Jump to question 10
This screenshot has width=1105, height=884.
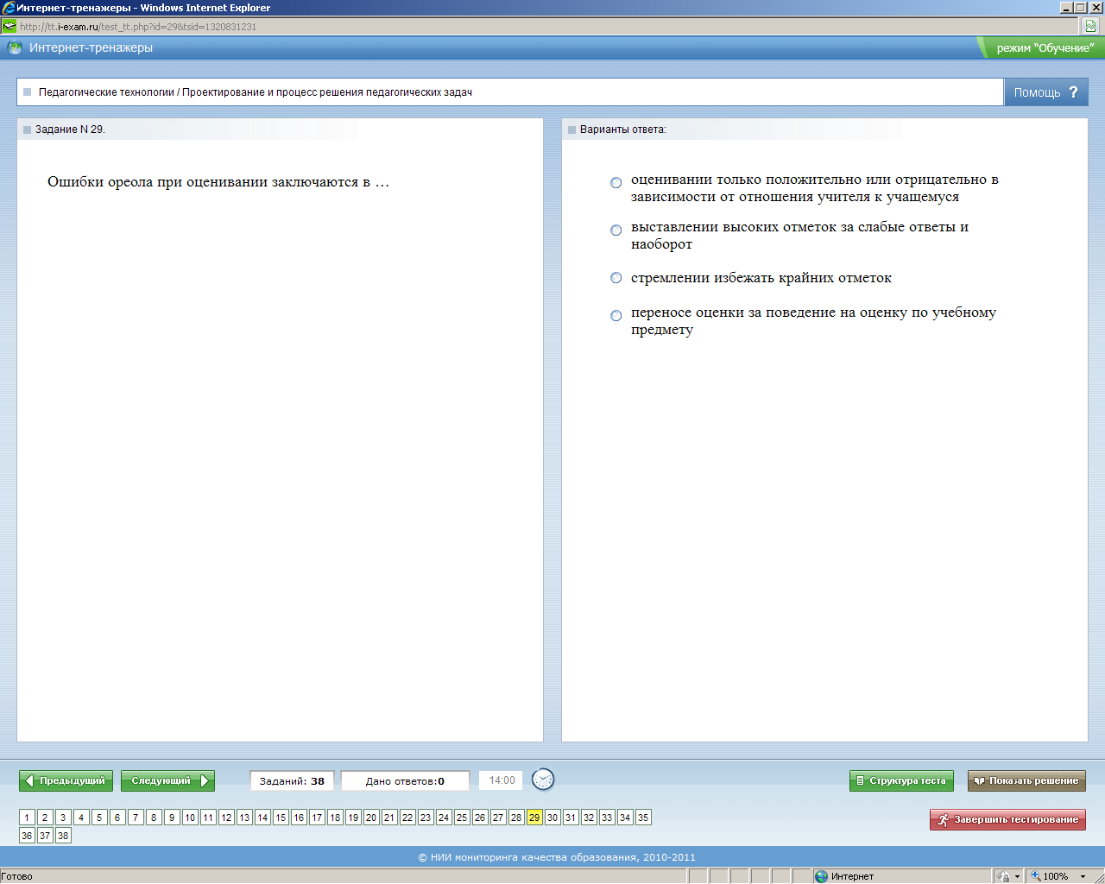point(190,818)
